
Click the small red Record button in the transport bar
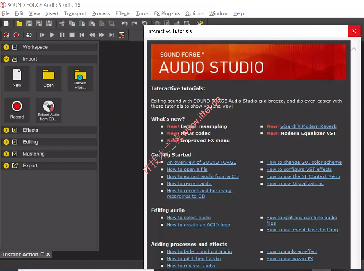tap(16, 35)
